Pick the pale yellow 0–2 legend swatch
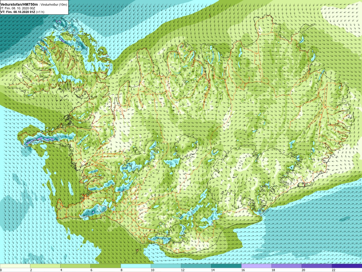This screenshot has height=272, width=362. pos(15,266)
